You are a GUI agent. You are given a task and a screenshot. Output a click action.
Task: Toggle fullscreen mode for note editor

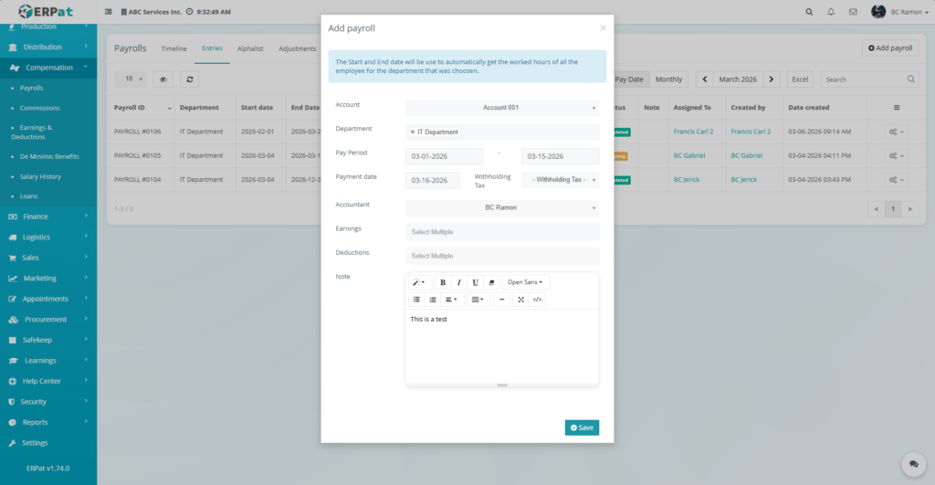tap(520, 300)
